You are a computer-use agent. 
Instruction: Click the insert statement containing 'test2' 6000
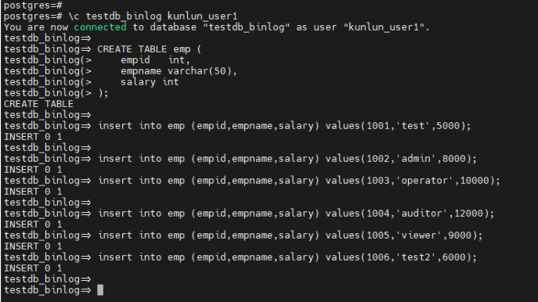pos(287,257)
